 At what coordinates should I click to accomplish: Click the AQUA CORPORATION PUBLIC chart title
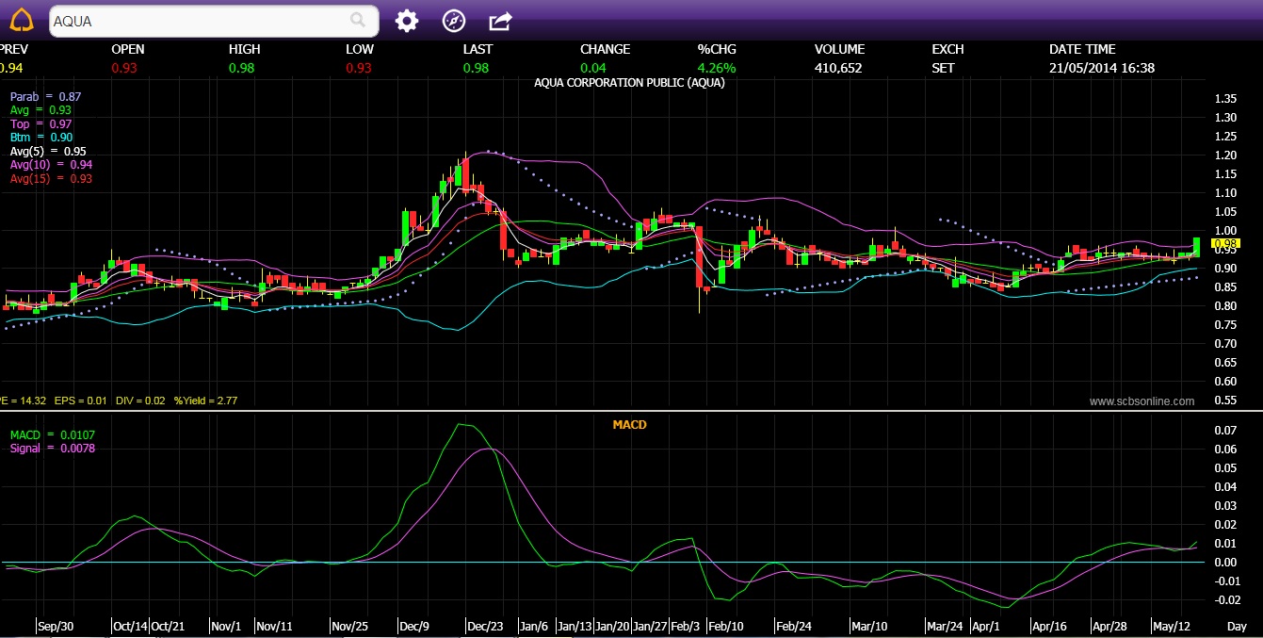(629, 83)
